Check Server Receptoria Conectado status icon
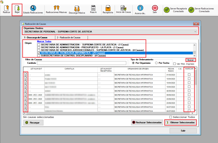 (x=166, y=10)
